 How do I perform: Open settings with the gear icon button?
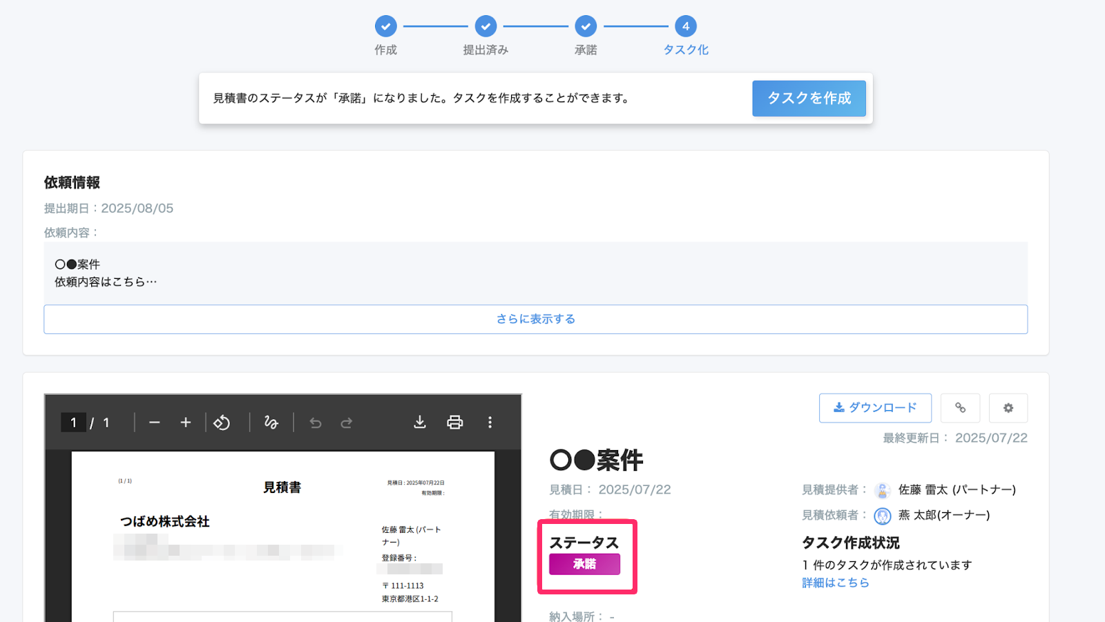(1008, 408)
